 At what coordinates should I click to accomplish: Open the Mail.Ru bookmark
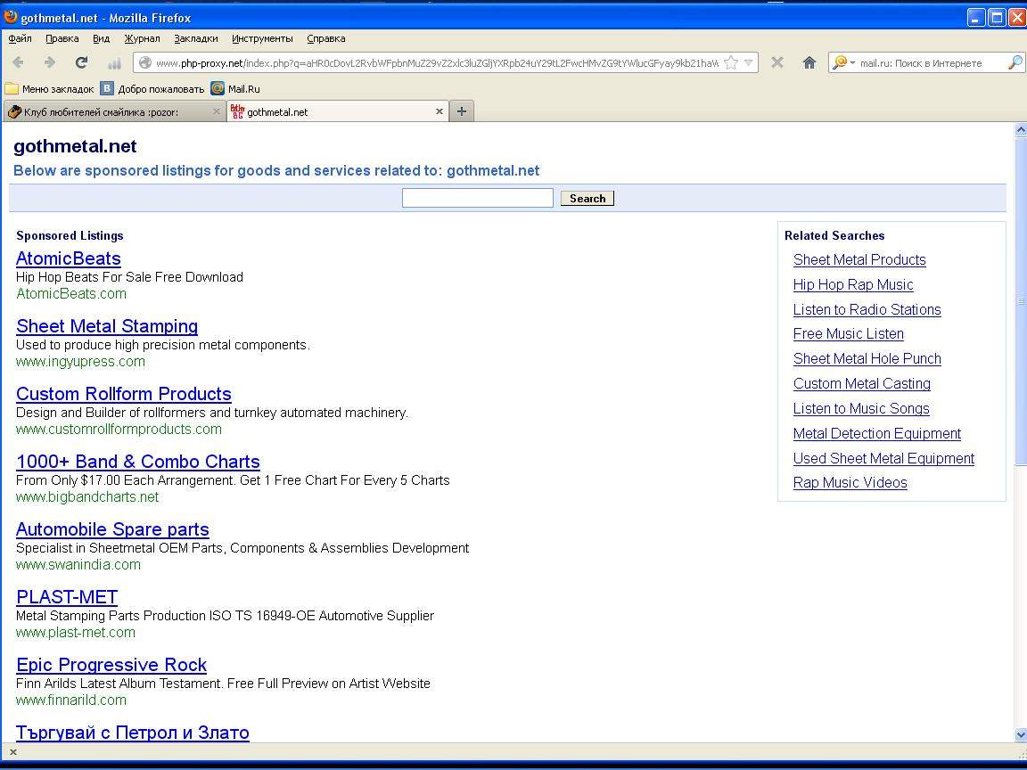tap(235, 89)
